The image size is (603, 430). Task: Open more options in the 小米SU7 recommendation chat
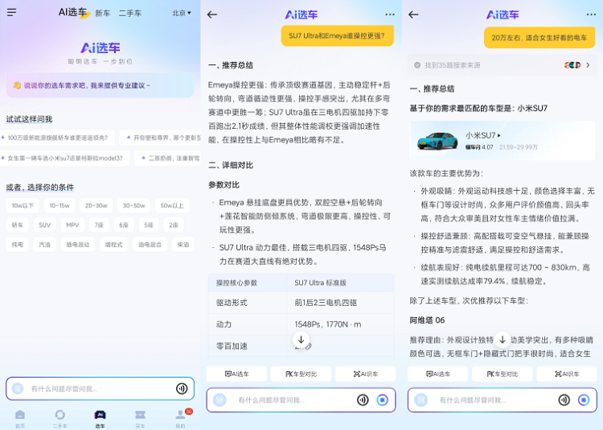[x=591, y=14]
